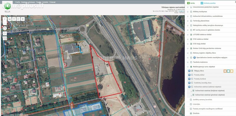This screenshot has width=236, height=116.
Task: Zoom out the map with minus button
Action: pyautogui.click(x=5, y=23)
